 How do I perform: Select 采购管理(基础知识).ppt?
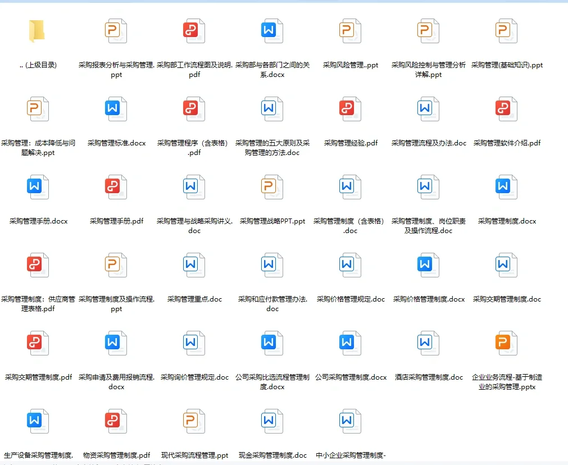click(x=506, y=31)
